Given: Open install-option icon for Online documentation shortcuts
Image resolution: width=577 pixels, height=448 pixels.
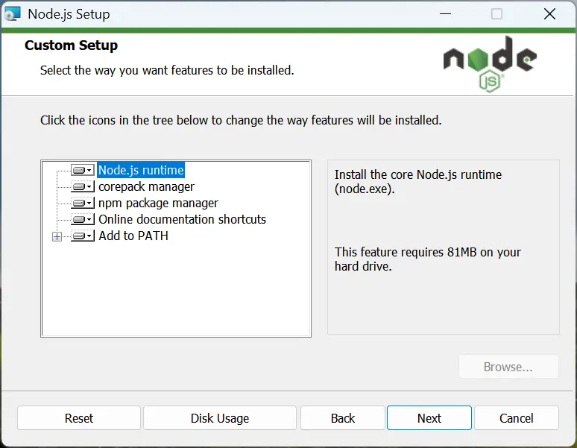Looking at the screenshot, I should tap(83, 220).
